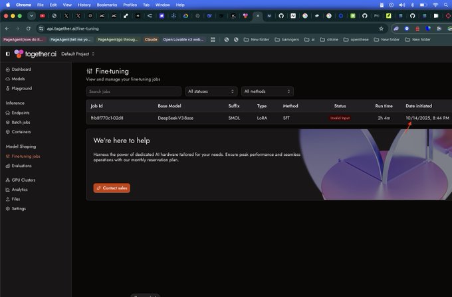Click the Job Id column header
This screenshot has width=452, height=297.
(x=96, y=106)
